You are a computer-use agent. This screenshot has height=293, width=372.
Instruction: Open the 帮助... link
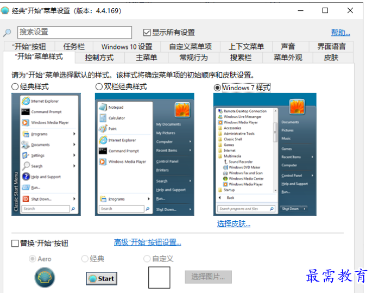341,32
